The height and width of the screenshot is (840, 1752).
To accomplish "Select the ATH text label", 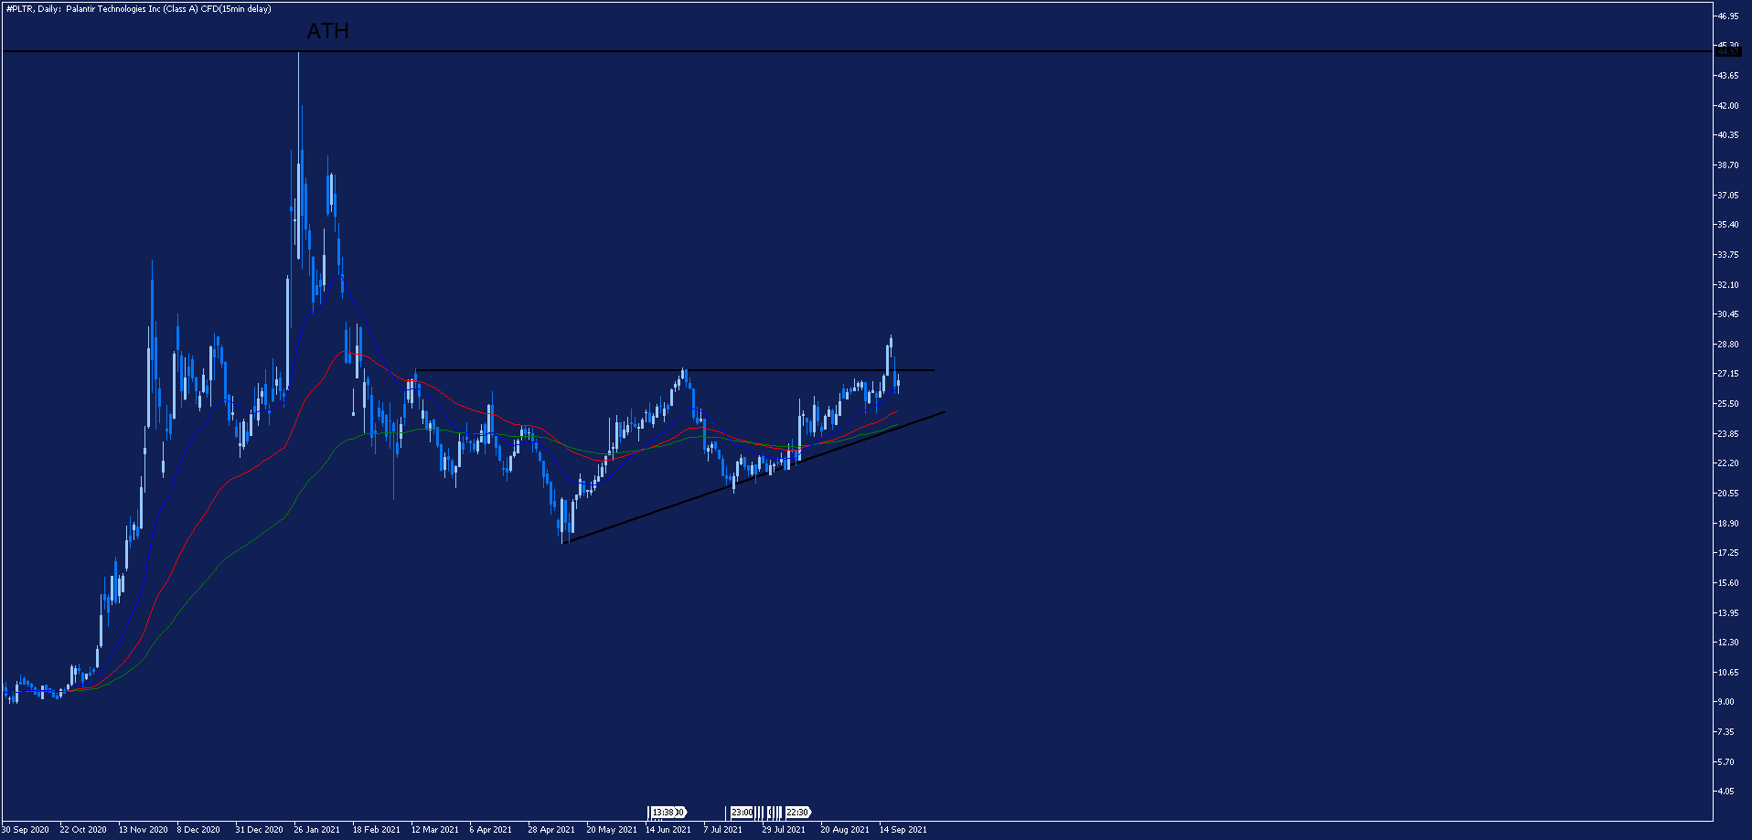I will tap(327, 31).
